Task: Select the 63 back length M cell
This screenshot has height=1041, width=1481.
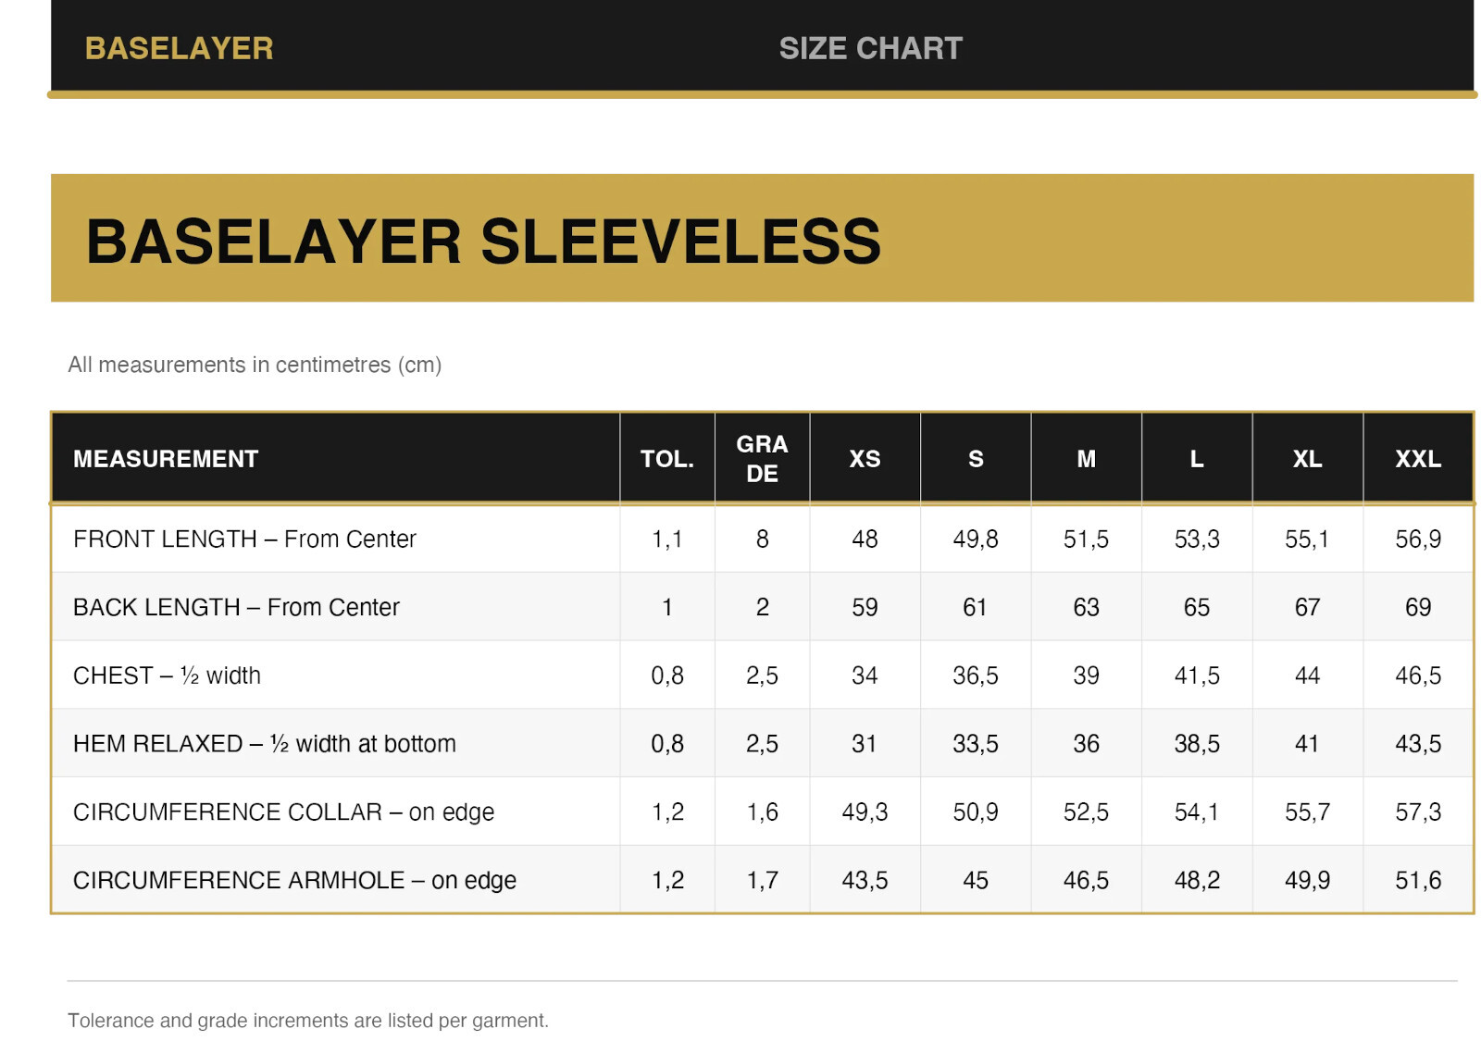Action: [x=1086, y=608]
